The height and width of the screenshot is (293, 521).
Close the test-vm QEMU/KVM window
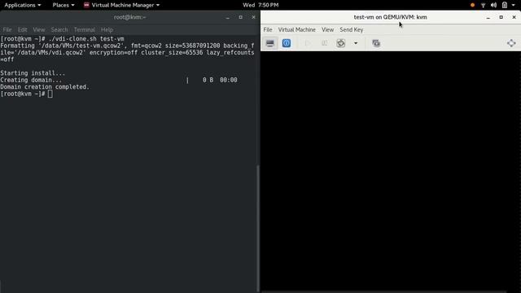514,17
